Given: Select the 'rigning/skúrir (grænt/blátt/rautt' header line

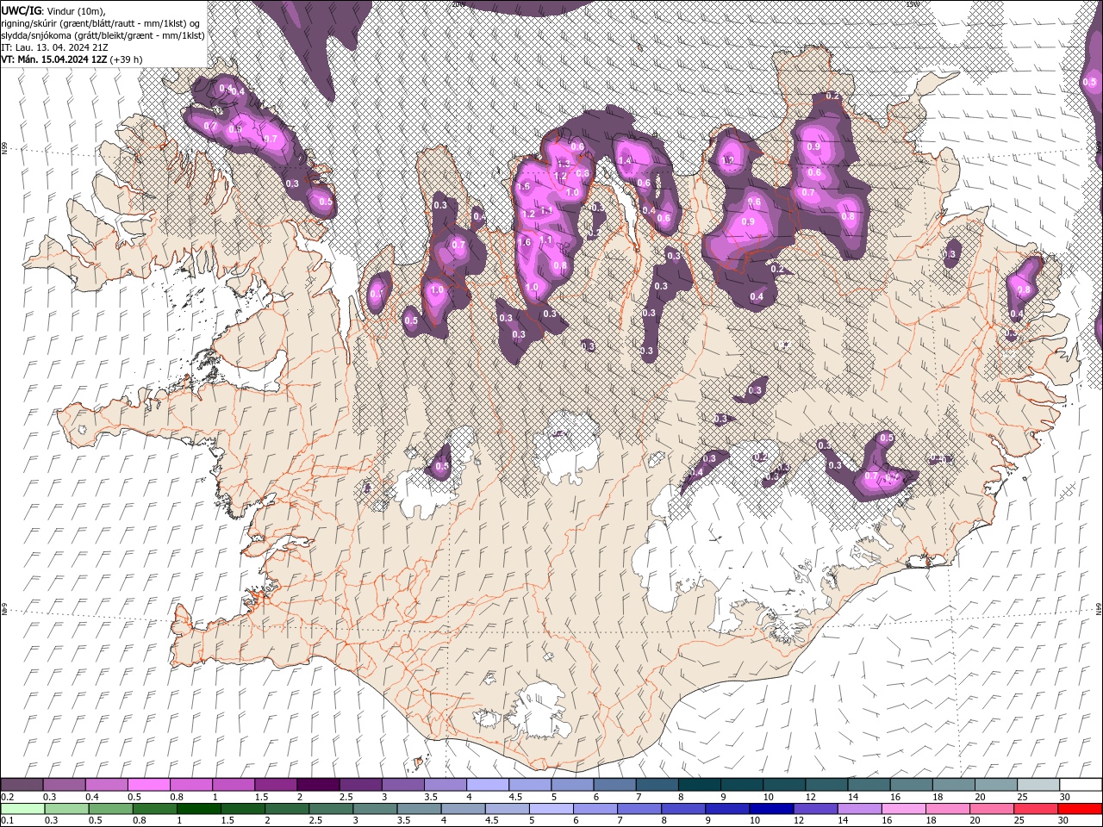Looking at the screenshot, I should coord(102,22).
